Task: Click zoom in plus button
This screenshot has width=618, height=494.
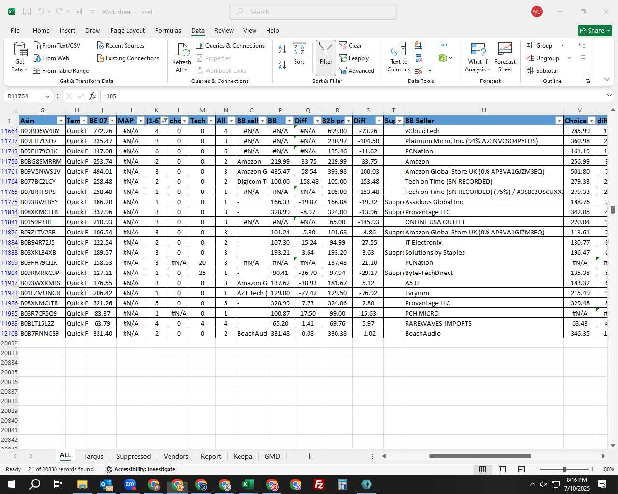Action: [592, 469]
